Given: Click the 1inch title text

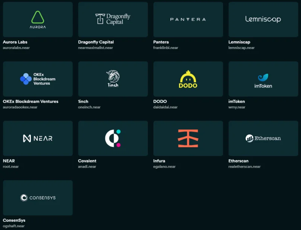Looking at the screenshot, I should [x=83, y=101].
